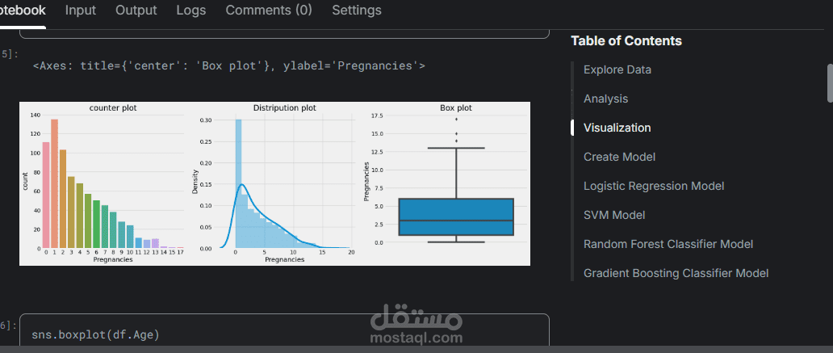This screenshot has height=353, width=833.
Task: Open Random Forest Classifier Model section
Action: click(668, 244)
